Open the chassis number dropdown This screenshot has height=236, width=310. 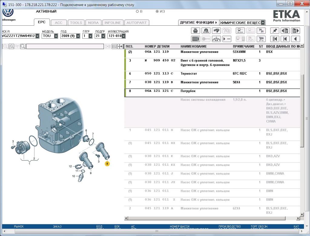(37, 36)
